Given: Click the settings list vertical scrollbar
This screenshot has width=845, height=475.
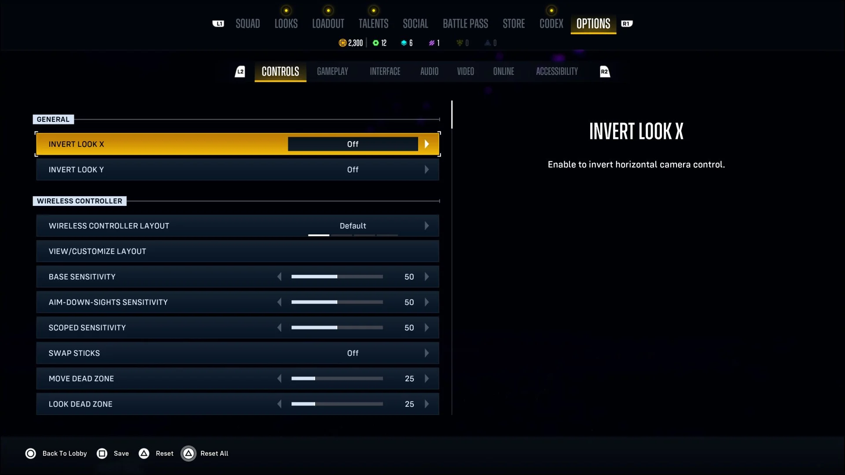Looking at the screenshot, I should point(452,115).
